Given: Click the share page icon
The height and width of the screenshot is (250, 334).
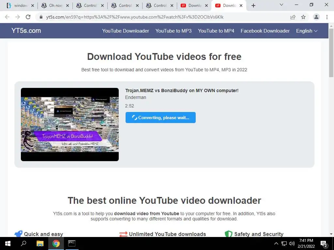Looking at the screenshot, I should click(293, 17).
